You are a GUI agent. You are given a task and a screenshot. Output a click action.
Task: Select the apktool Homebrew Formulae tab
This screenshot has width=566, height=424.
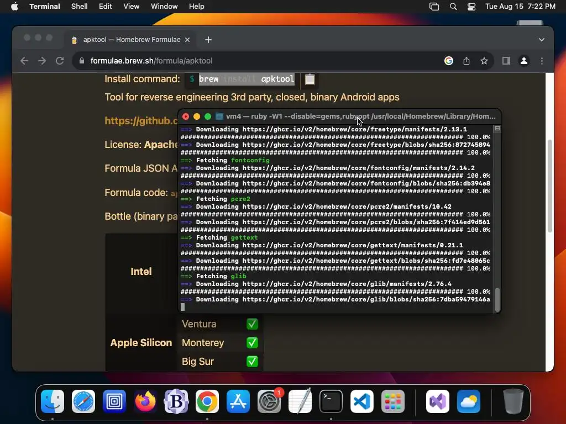coord(130,40)
